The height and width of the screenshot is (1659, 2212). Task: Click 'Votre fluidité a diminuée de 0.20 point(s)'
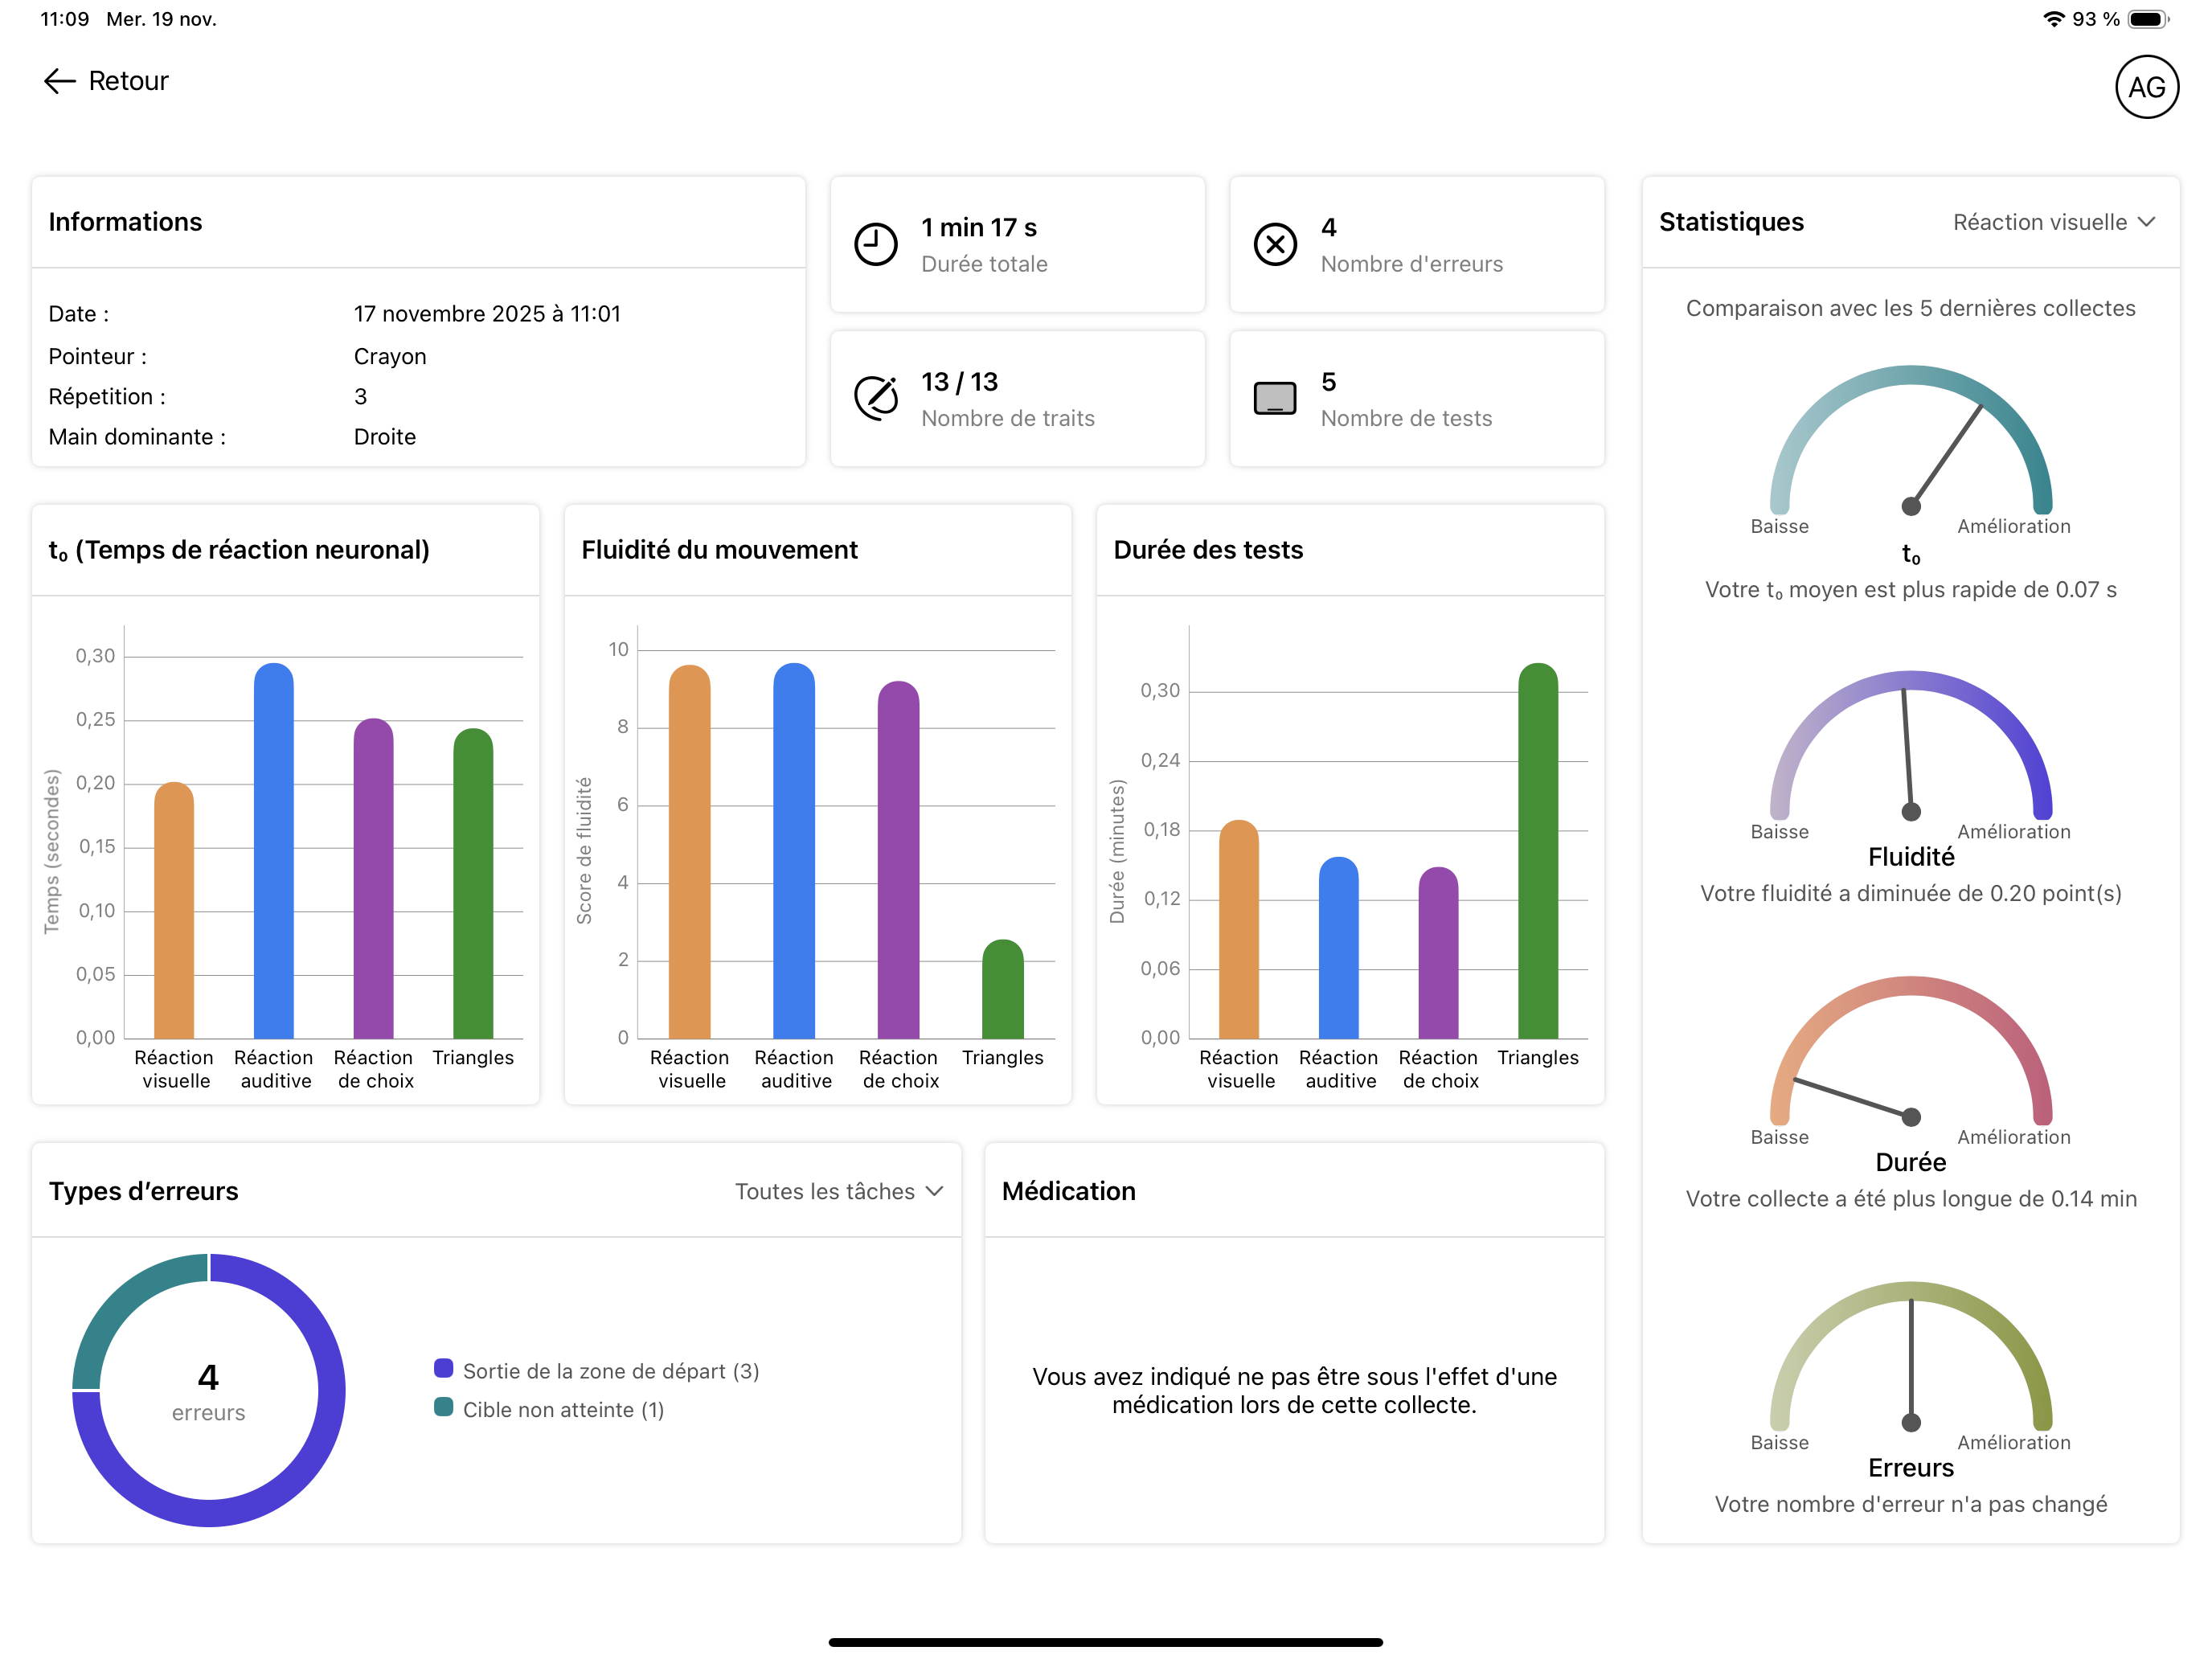tap(1911, 894)
